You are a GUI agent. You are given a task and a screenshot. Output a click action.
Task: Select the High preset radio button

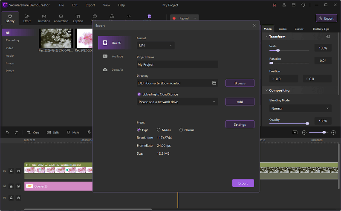click(139, 130)
